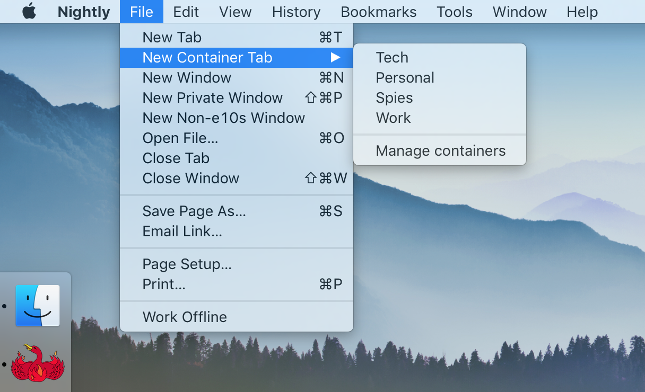This screenshot has width=645, height=392.
Task: Open a Work container tab
Action: pos(440,118)
